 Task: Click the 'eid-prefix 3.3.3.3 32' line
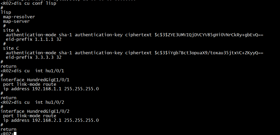33,57
